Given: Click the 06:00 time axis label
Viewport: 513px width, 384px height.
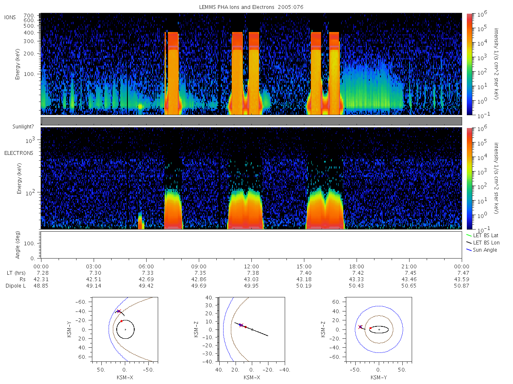Looking at the screenshot, I should [146, 266].
